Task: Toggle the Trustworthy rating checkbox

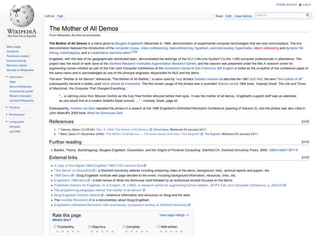Action: tap(55, 227)
